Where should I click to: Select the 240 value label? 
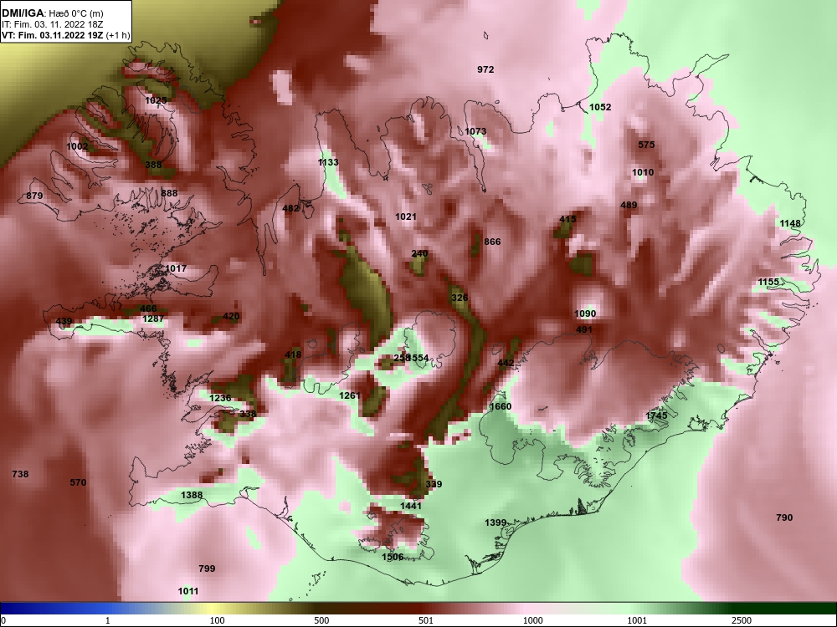419,254
